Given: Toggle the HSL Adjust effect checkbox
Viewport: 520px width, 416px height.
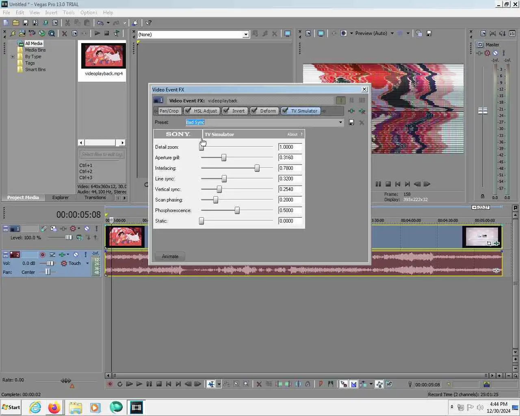Looking at the screenshot, I should tap(188, 110).
